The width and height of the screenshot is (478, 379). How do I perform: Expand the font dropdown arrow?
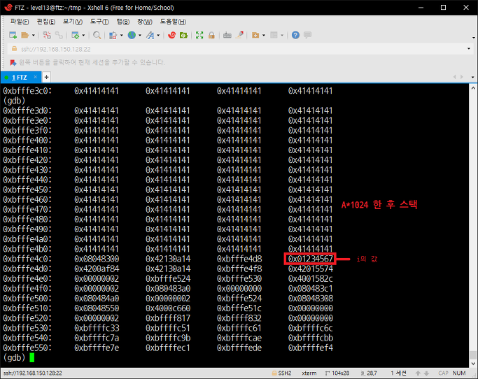click(158, 36)
